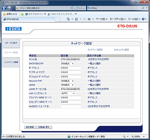Screen dimensions: 150x140
Task: Click the IP アドレス input field
Action: [71, 68]
